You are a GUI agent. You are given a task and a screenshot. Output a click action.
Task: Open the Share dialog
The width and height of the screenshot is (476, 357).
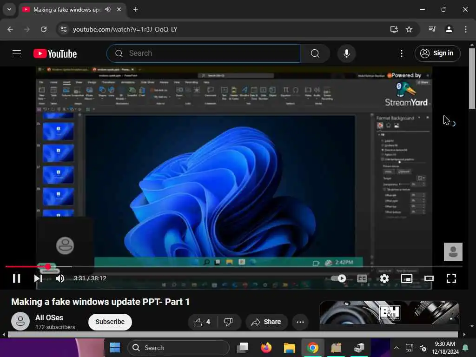pyautogui.click(x=266, y=322)
